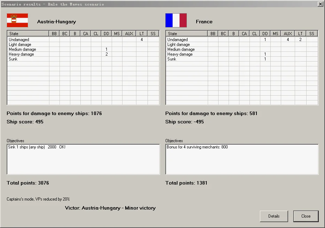Select France SS column header
The image size is (325, 228).
tap(312, 34)
